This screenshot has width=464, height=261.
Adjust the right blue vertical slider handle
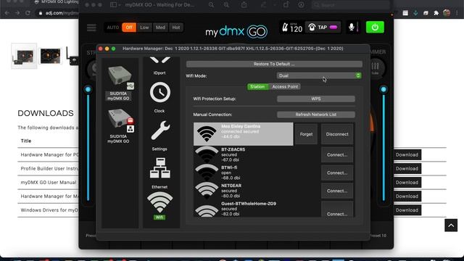pos(384,89)
